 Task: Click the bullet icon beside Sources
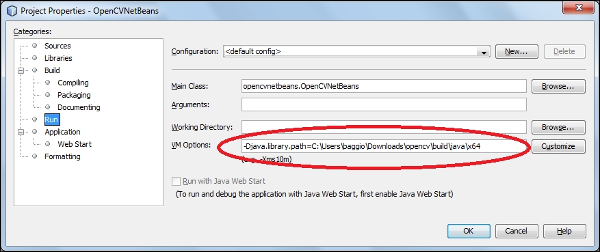pos(35,46)
